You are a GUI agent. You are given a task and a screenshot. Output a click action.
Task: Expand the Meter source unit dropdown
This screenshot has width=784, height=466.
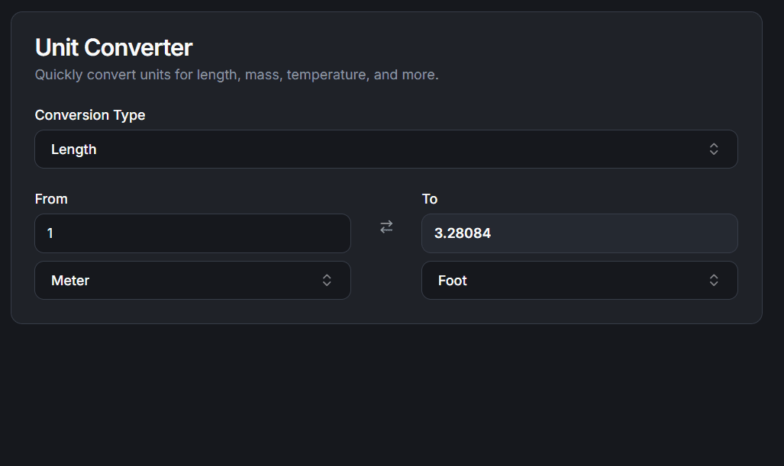click(x=192, y=281)
